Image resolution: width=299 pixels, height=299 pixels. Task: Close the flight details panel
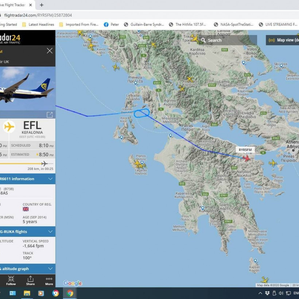pos(50,51)
